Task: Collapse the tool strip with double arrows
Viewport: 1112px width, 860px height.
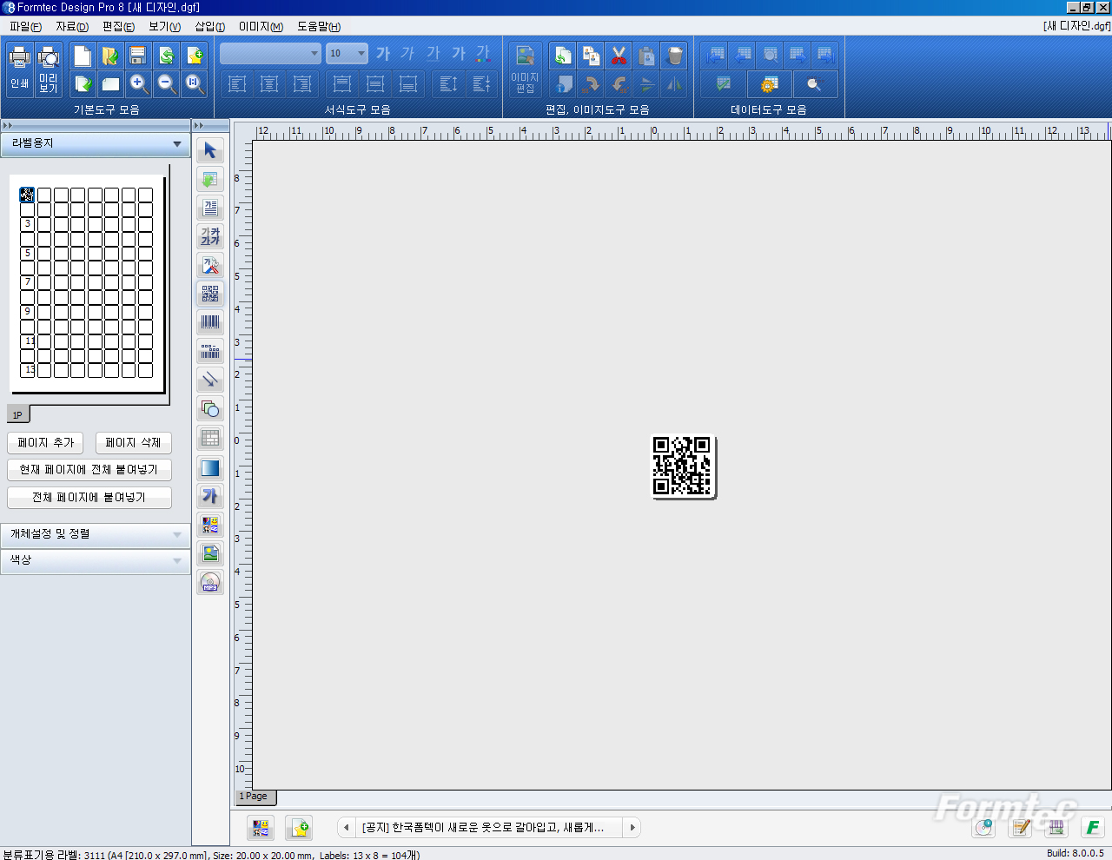Action: 199,126
